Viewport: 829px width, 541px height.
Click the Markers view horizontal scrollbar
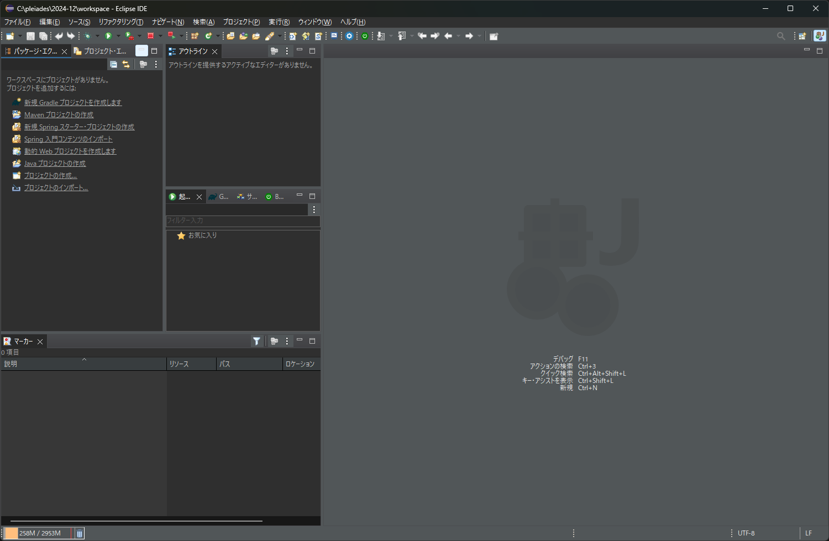point(136,521)
